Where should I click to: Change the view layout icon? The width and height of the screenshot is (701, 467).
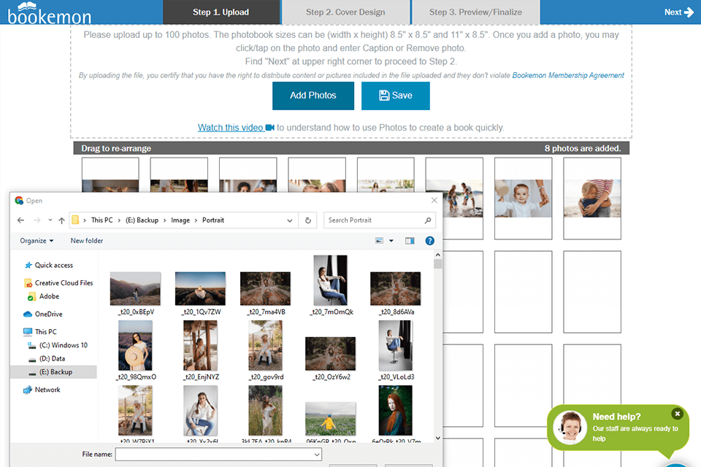(379, 241)
